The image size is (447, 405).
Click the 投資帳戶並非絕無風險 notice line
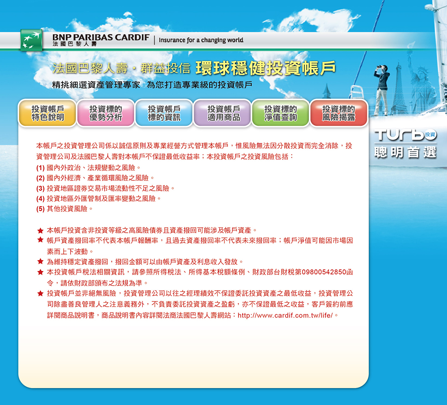tap(195, 304)
